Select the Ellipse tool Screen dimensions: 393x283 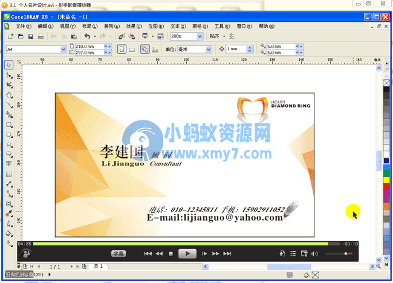pyautogui.click(x=9, y=135)
